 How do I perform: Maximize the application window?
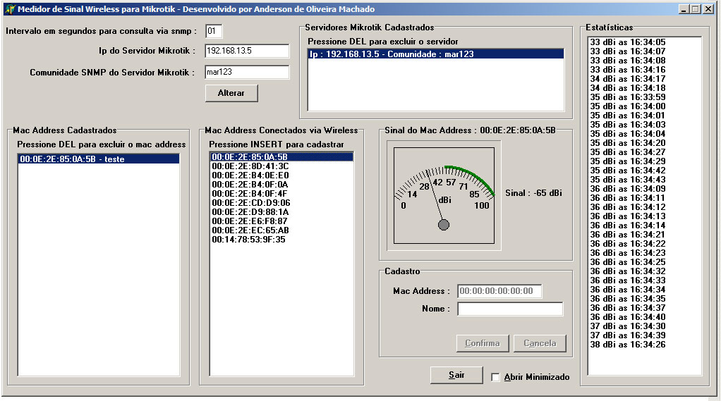696,9
